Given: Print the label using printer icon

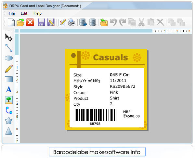Looking at the screenshot, I should 71,22.
